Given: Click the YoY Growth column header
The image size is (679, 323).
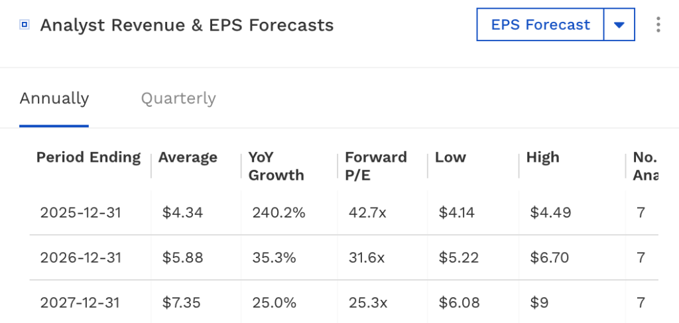Looking at the screenshot, I should (276, 166).
